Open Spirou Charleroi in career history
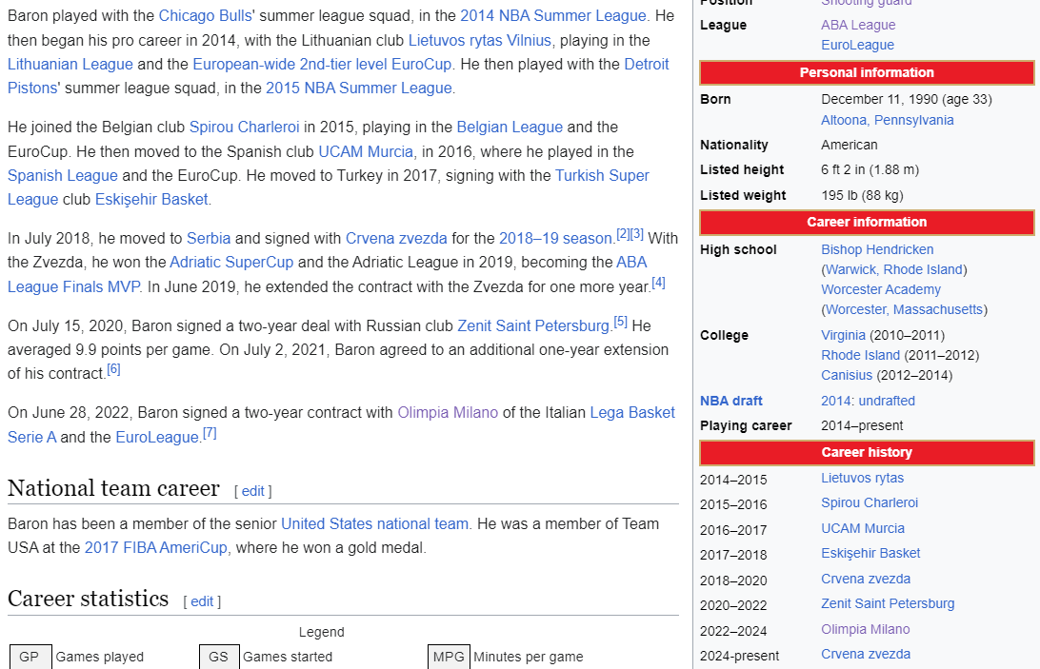 (x=870, y=503)
